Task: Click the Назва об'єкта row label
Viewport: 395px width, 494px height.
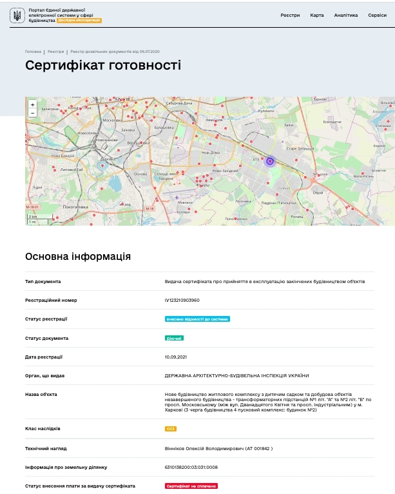Action: 41,394
